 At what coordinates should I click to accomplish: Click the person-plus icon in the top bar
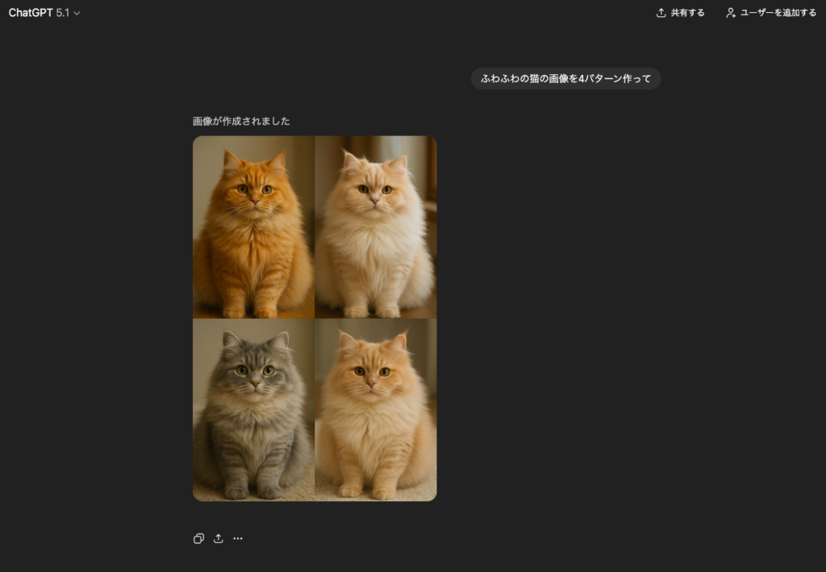pos(730,13)
